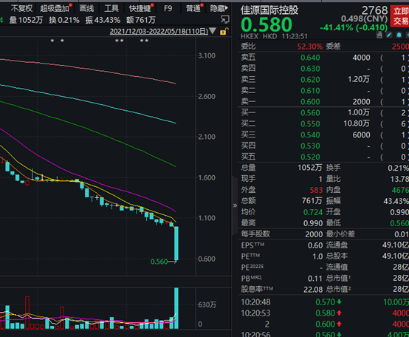
Task: Click the 2021/12/03-2022/05/18 date range link
Action: [159, 31]
